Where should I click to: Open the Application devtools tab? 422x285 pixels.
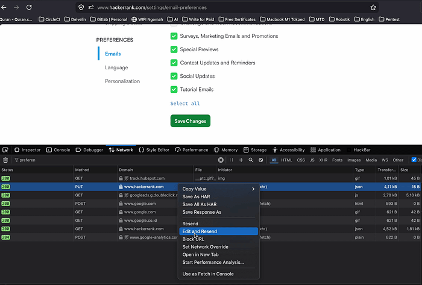tap(326, 150)
